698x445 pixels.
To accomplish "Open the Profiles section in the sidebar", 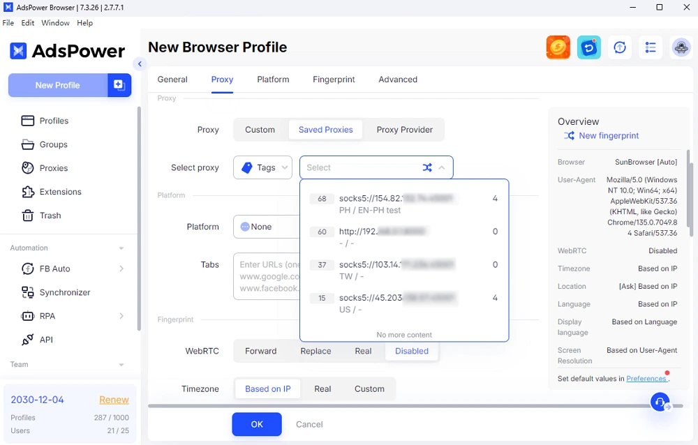I will click(x=45, y=121).
